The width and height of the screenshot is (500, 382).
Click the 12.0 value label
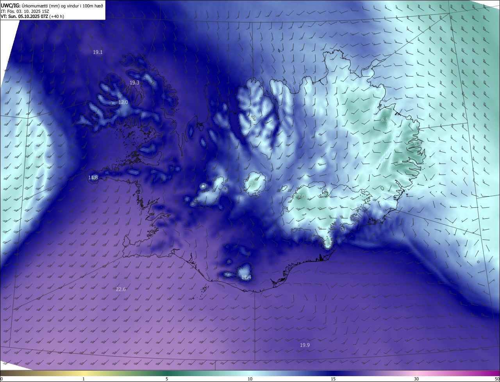123,102
